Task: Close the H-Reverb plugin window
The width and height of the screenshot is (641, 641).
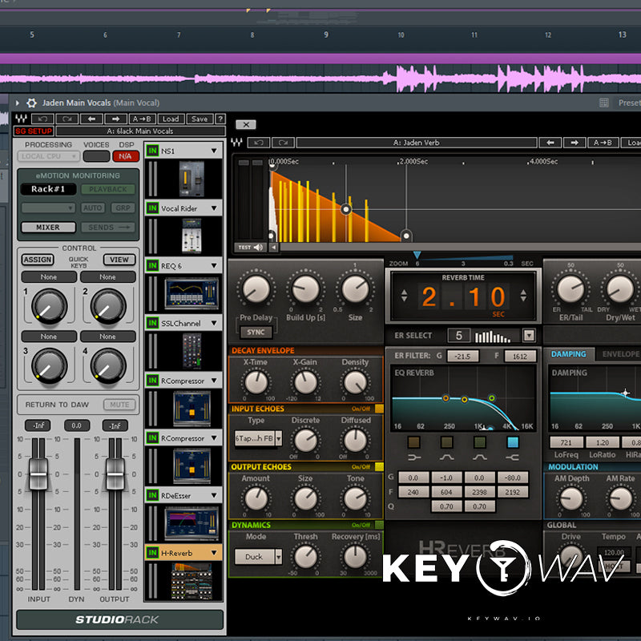Action: tap(246, 125)
